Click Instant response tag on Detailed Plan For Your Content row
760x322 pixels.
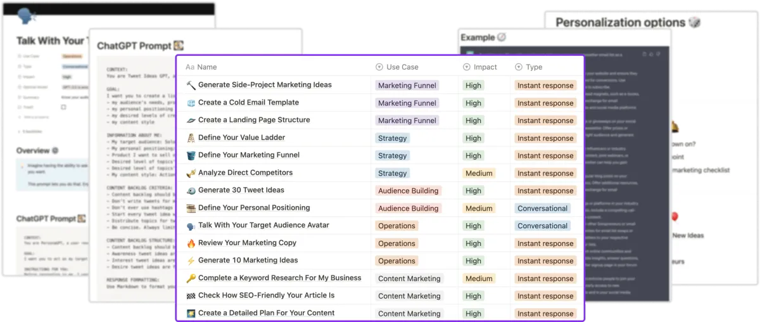545,314
